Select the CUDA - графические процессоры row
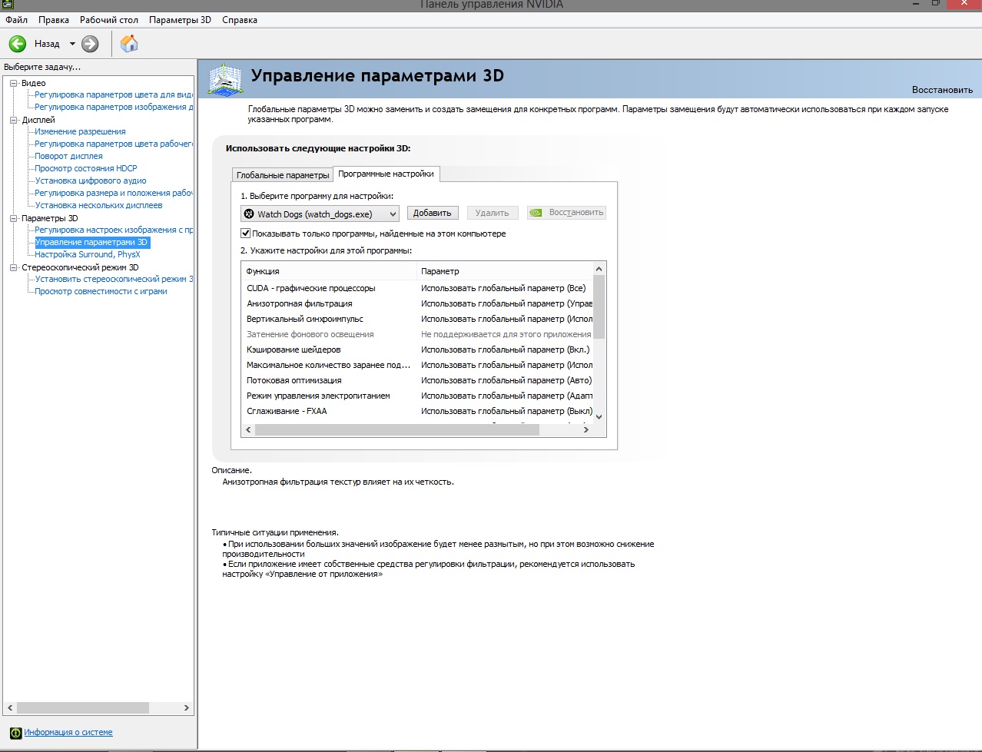Screen dimensions: 982x752 [x=418, y=289]
